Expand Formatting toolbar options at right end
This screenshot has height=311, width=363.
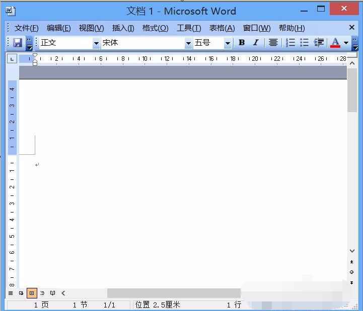click(x=354, y=43)
